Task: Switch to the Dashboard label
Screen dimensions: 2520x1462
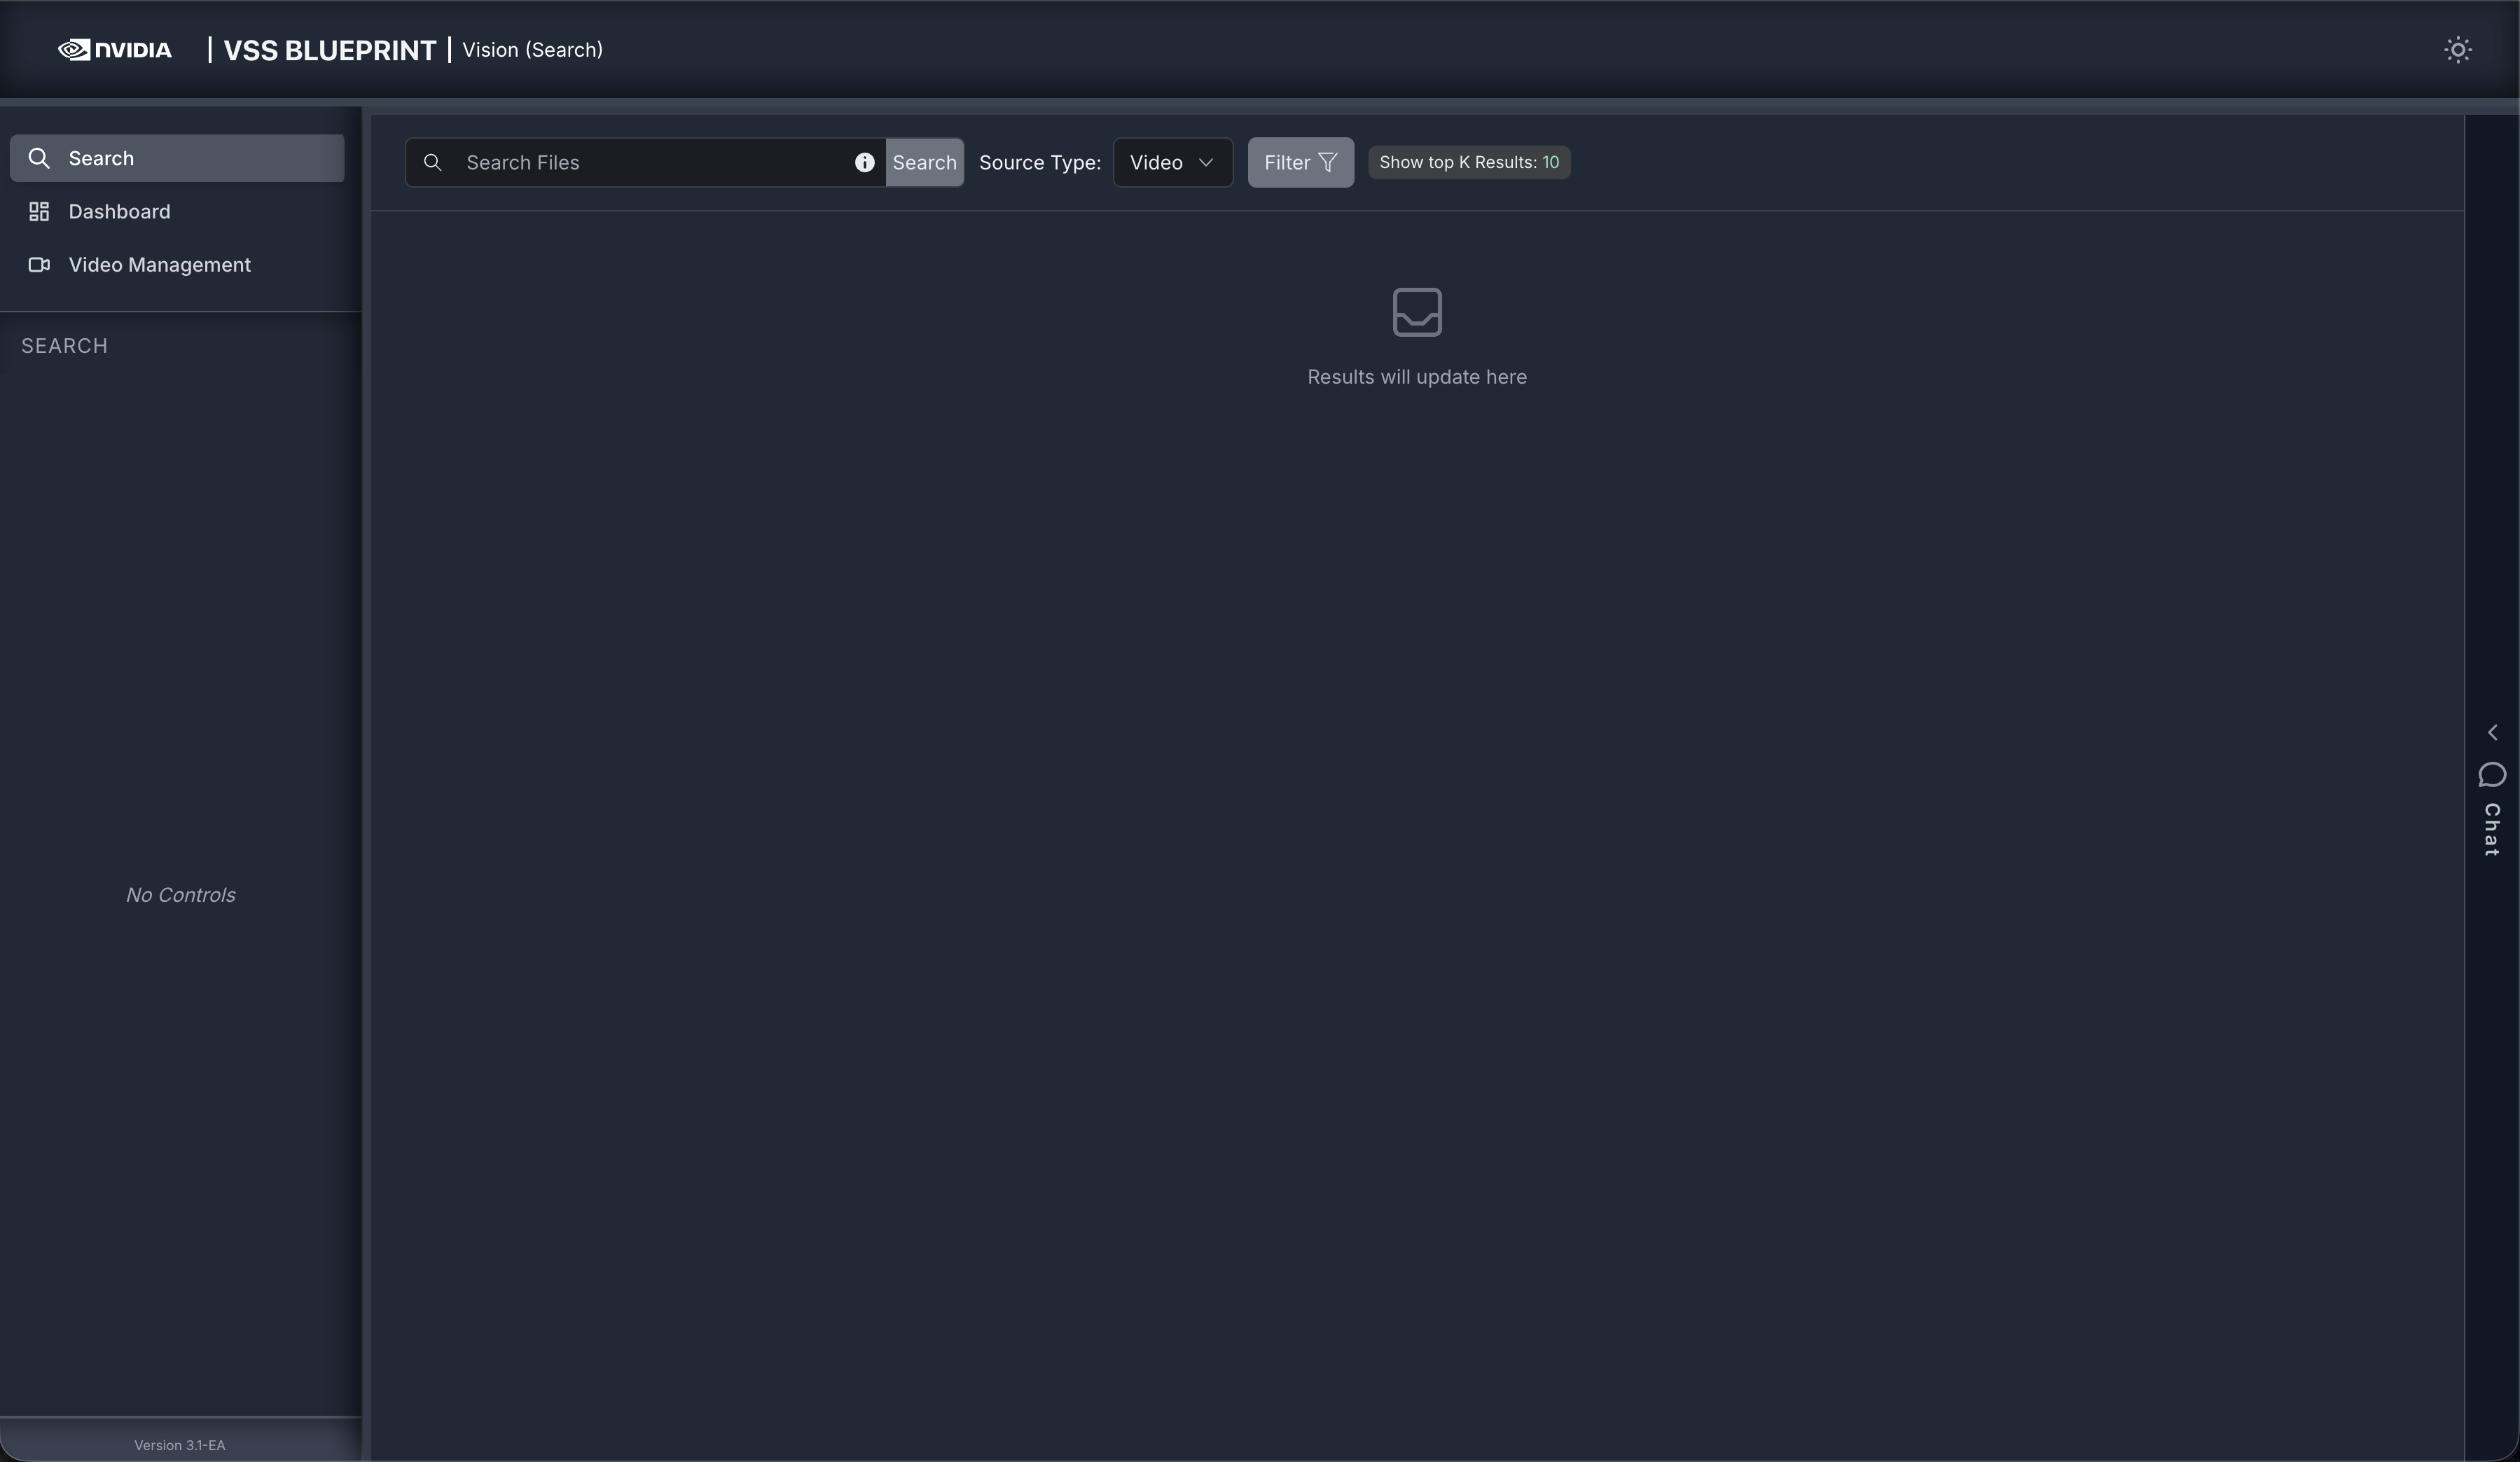Action: coord(119,211)
